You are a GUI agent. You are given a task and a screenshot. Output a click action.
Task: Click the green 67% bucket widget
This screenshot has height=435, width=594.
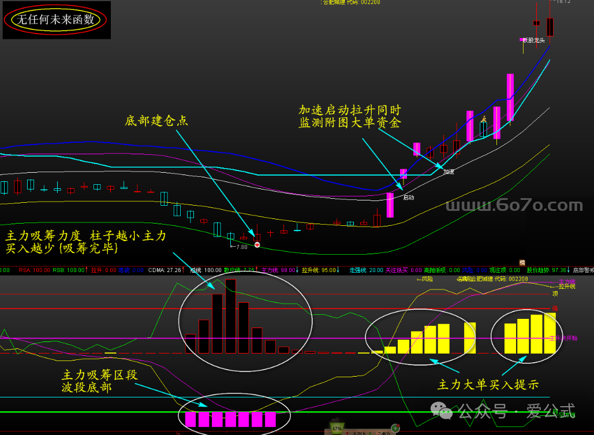point(337,429)
